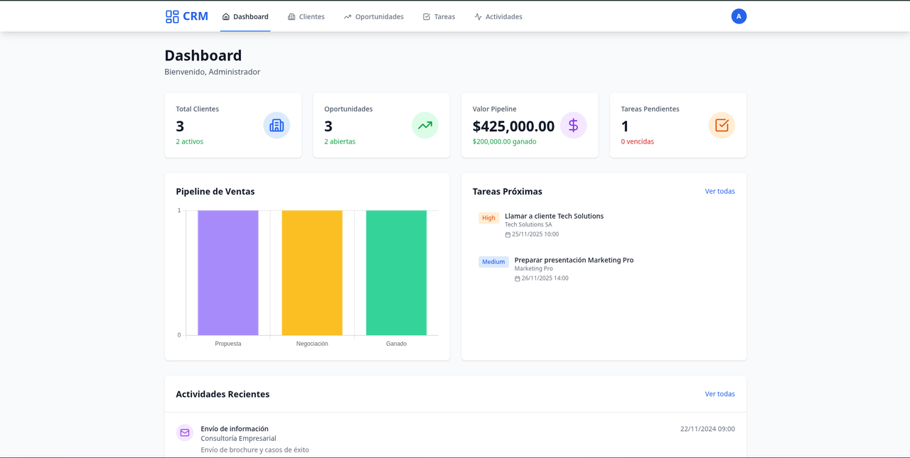Navigate to the Actividades tab
The image size is (910, 458).
click(498, 16)
